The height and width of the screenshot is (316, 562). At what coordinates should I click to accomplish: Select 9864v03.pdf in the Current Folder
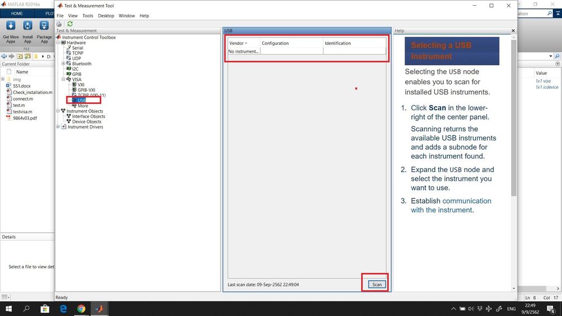(x=25, y=118)
